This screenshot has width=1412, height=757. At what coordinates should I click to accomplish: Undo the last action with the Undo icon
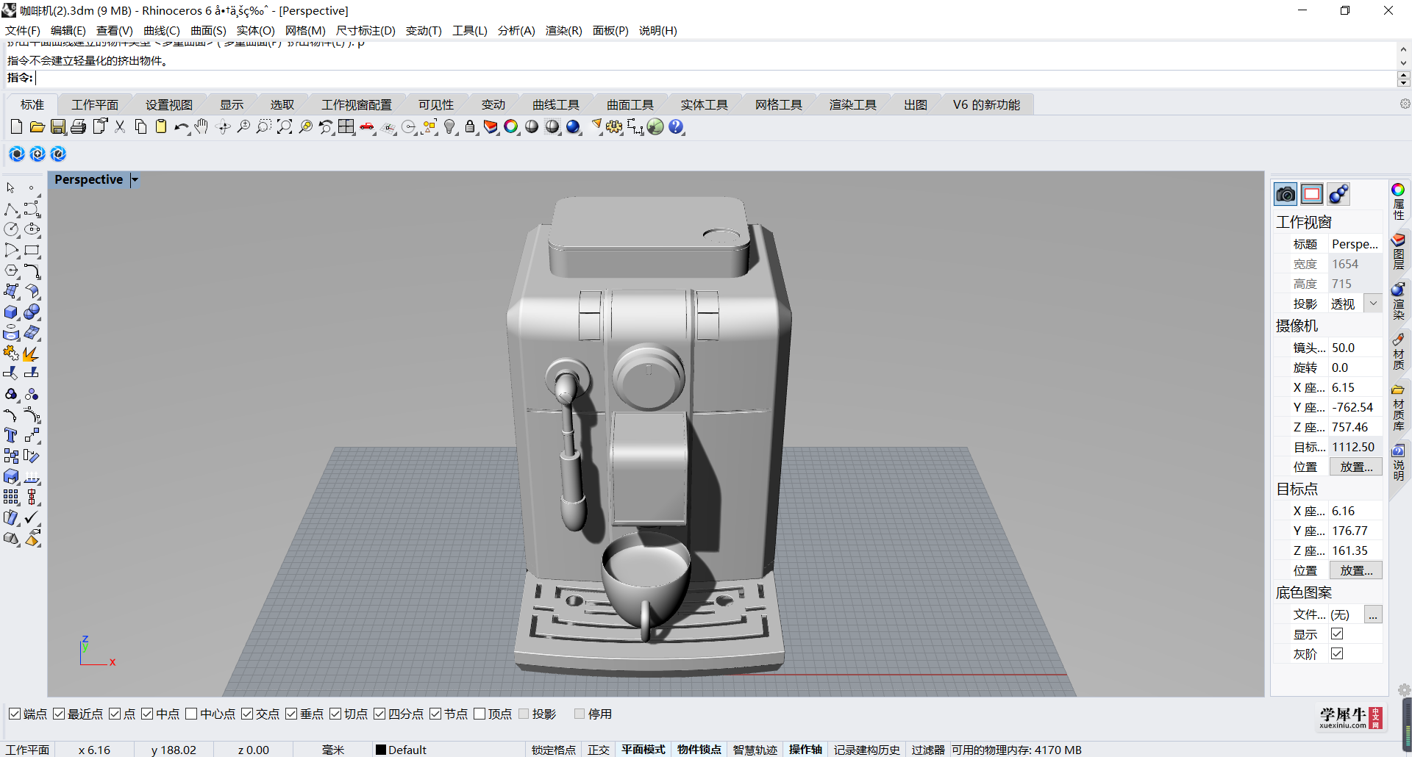(182, 127)
